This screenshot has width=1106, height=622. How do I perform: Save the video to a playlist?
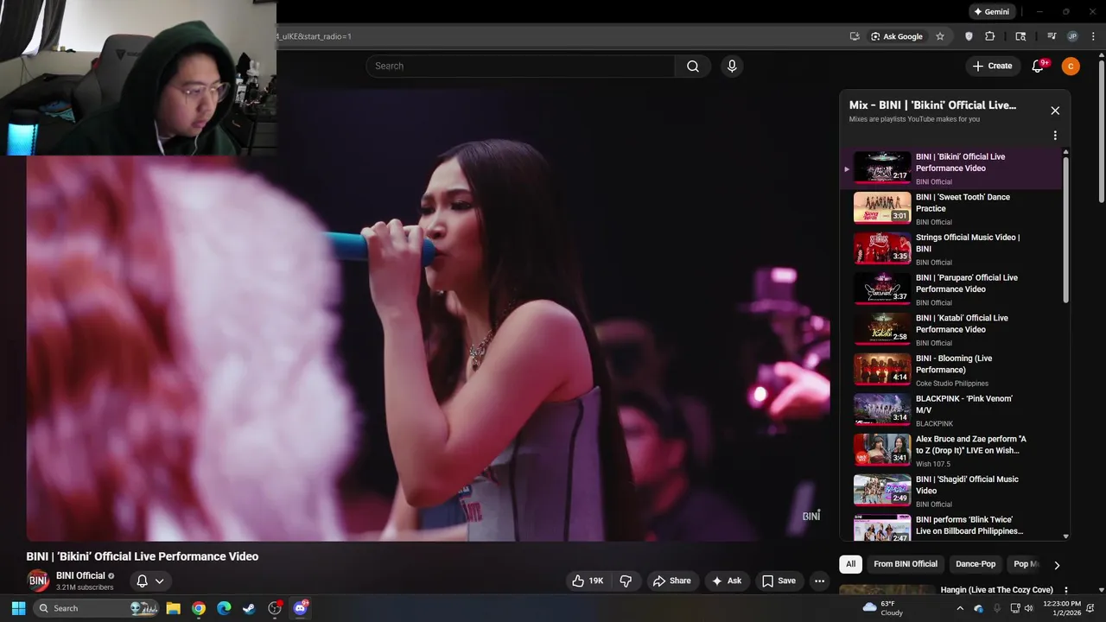click(779, 581)
